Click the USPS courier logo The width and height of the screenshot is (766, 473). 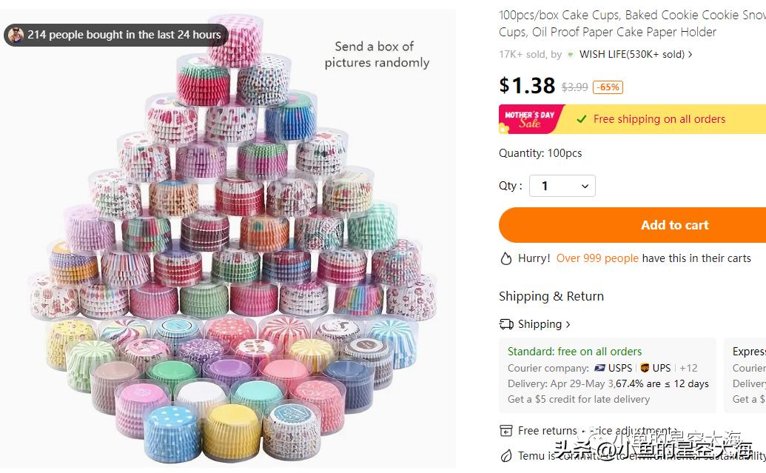point(599,368)
